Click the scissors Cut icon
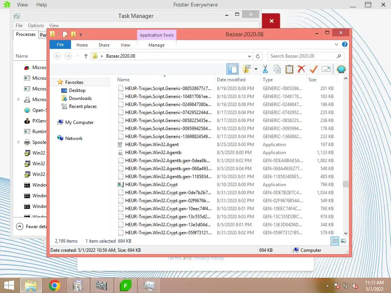This screenshot has height=293, width=391. pyautogui.click(x=265, y=69)
